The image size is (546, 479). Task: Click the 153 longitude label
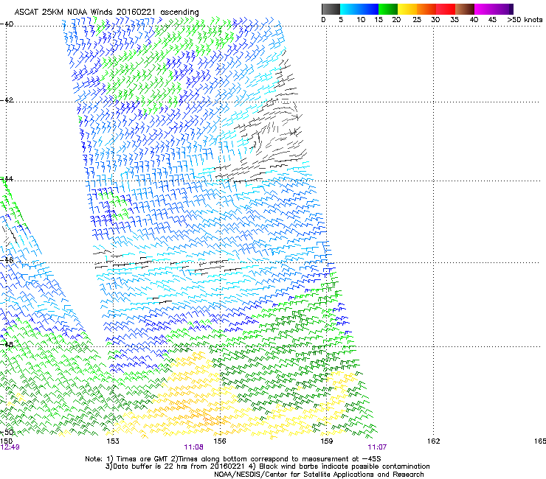coord(113,441)
